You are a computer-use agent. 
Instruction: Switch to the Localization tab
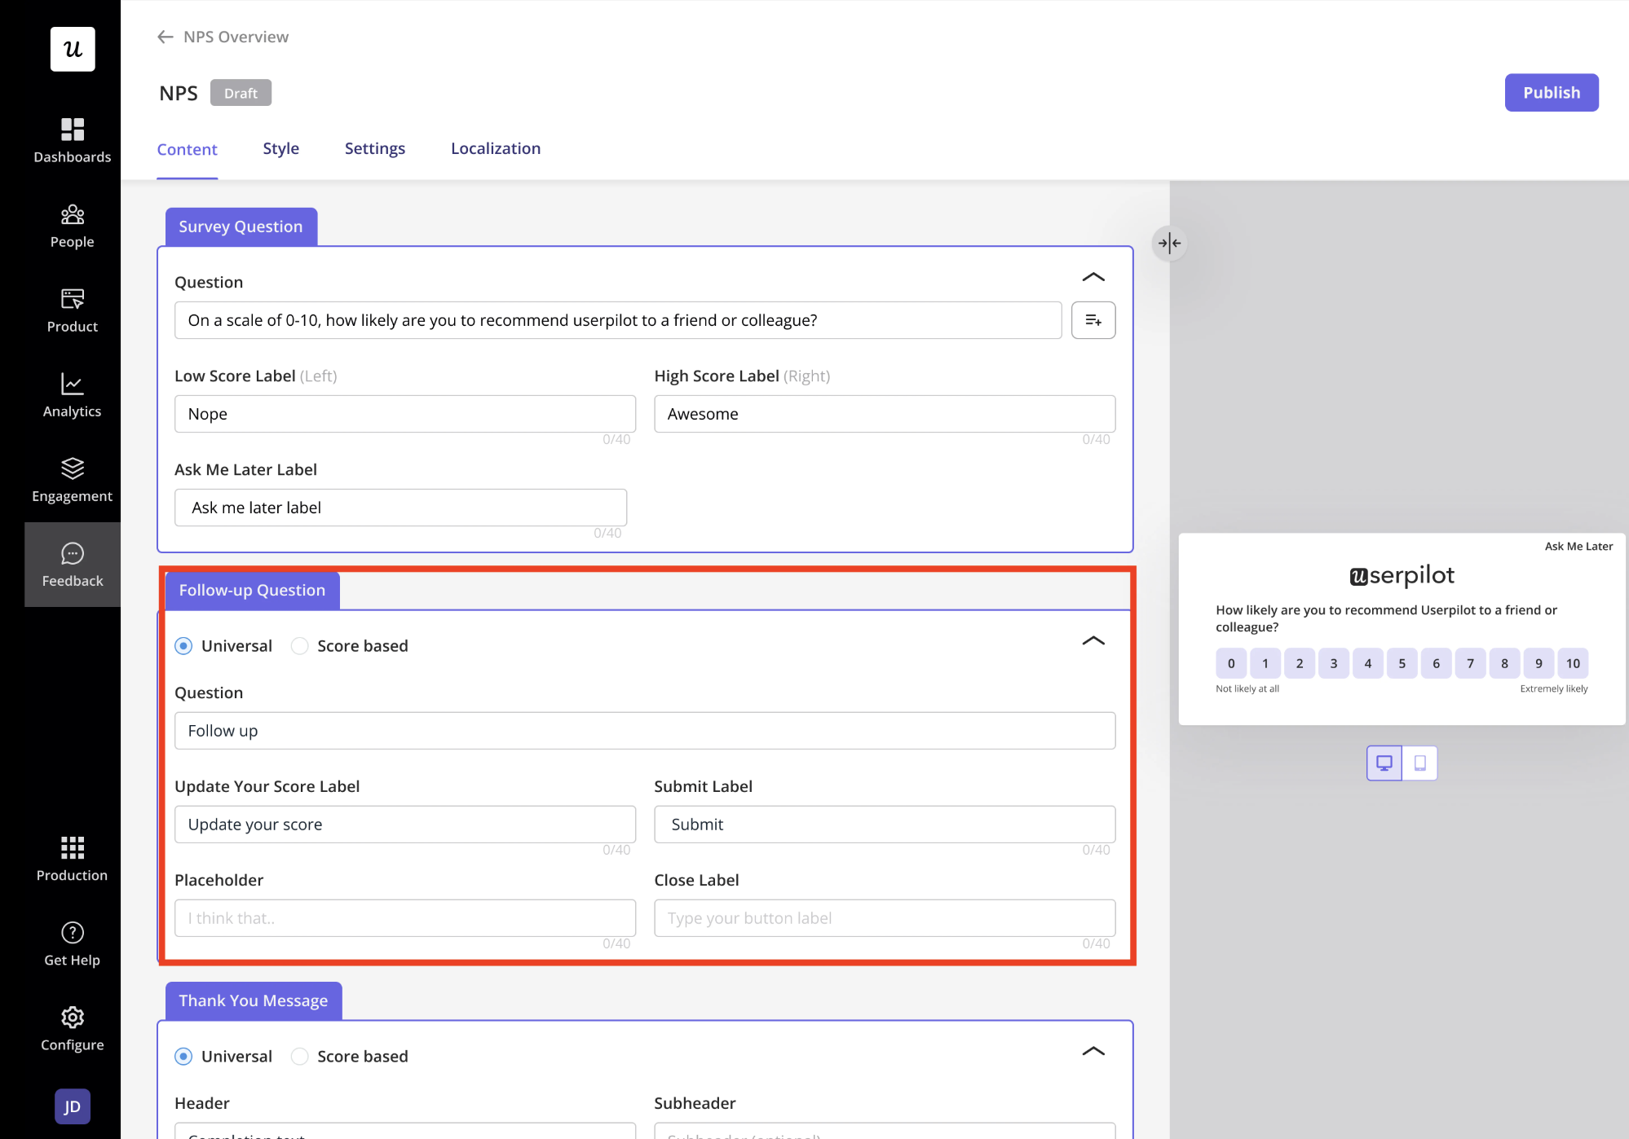click(x=496, y=148)
